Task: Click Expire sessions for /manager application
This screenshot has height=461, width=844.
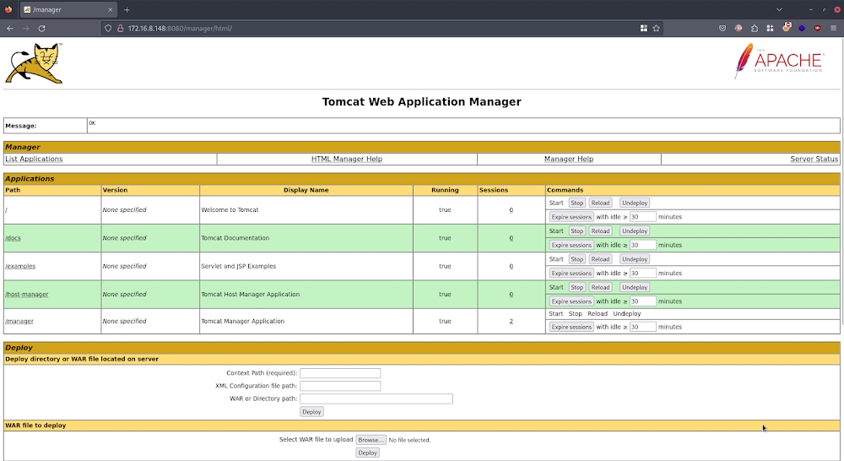Action: tap(571, 327)
